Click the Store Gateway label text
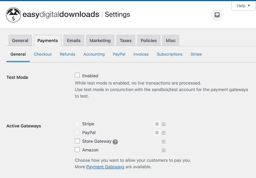Screen dimensions: 256x178 (97, 141)
